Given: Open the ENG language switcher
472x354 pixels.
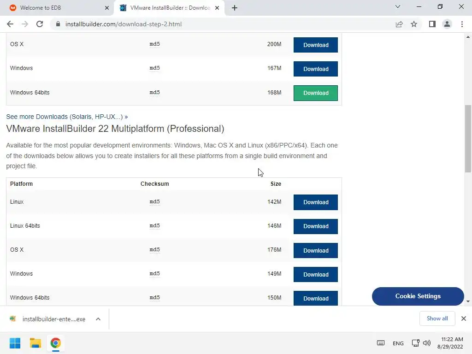Looking at the screenshot, I should (x=398, y=343).
